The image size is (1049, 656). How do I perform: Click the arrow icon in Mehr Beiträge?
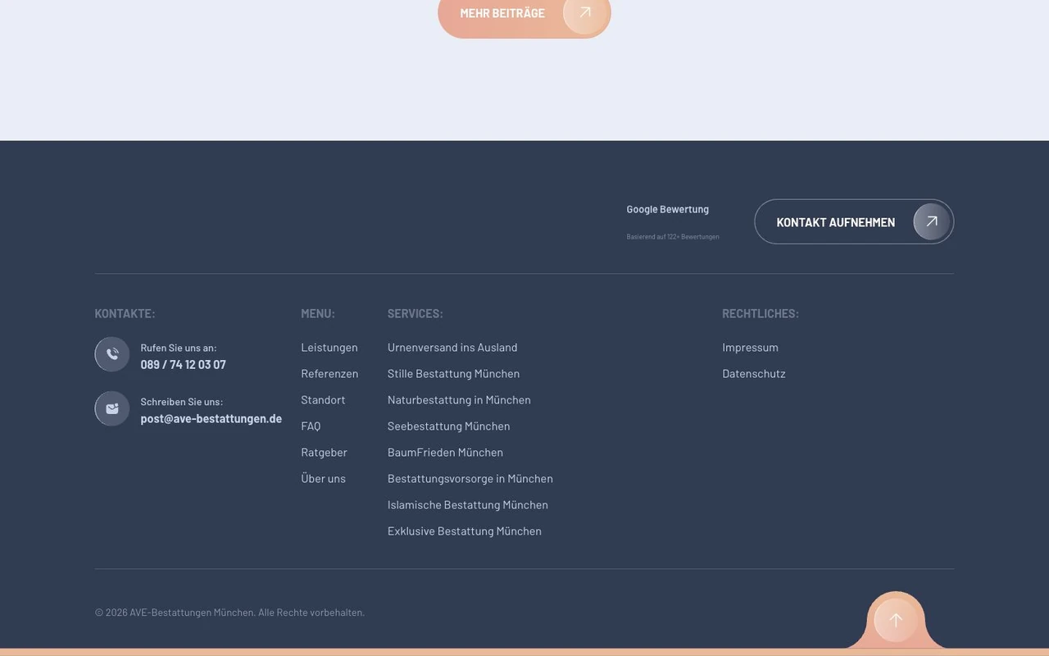click(585, 13)
